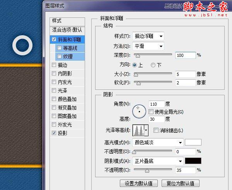Screen dimensions: 232x190
Task: Click the highlight 不透明度(O) slider handle
Action: [x=134, y=152]
